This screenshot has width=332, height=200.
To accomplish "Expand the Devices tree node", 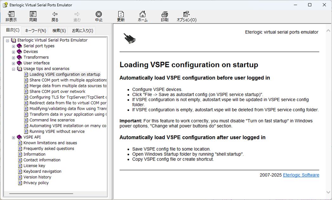I will (14, 52).
